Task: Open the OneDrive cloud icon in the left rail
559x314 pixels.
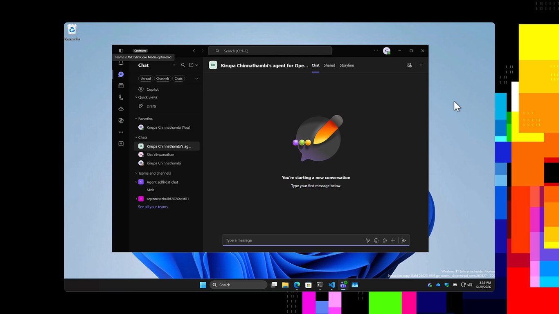Action: [121, 109]
